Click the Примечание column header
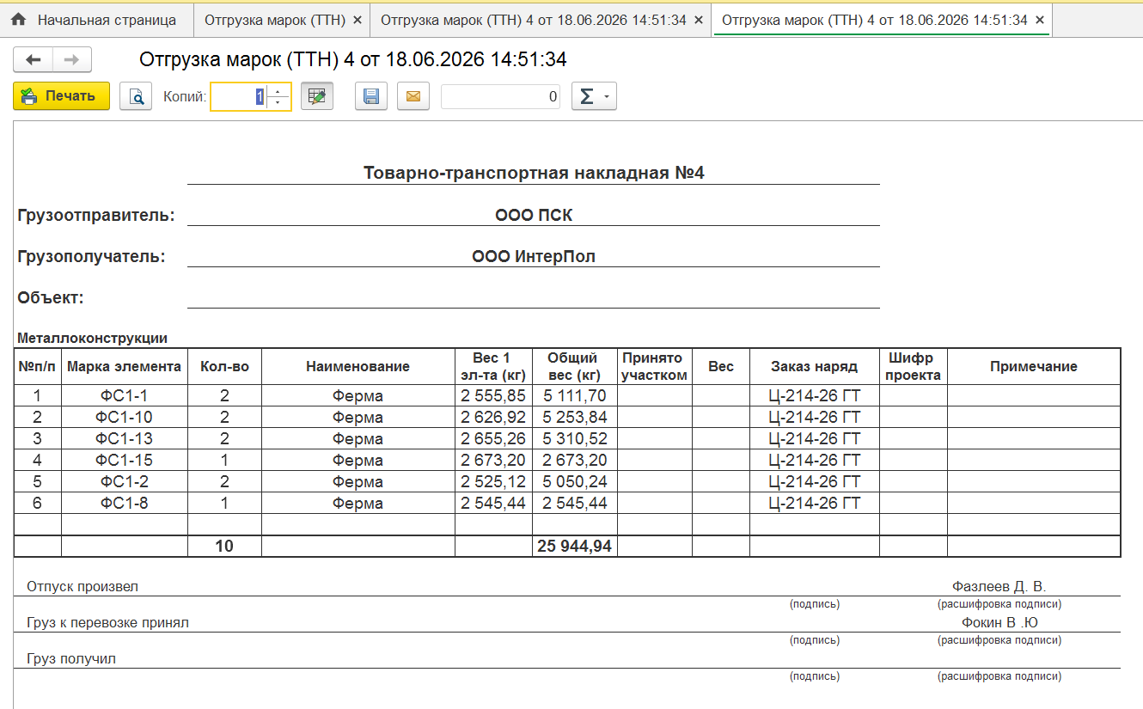This screenshot has height=709, width=1143. click(1034, 366)
